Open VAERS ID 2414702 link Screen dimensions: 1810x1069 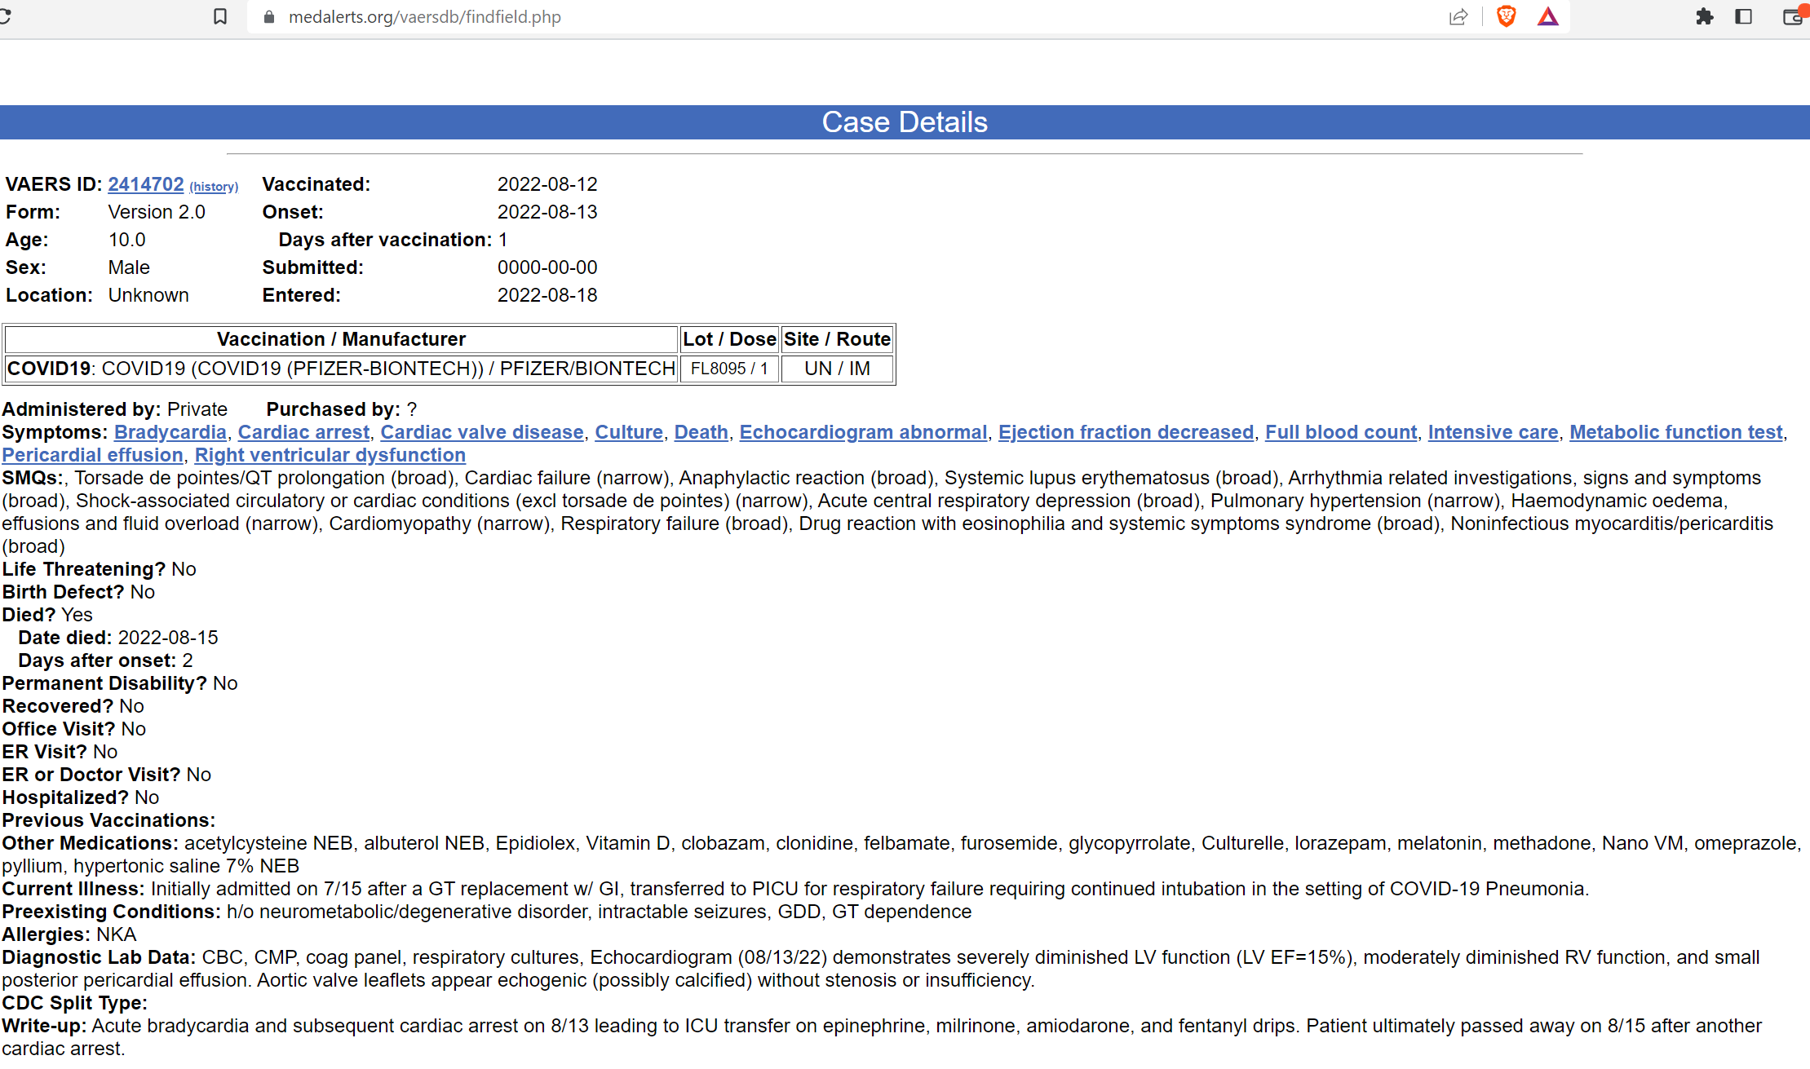146,184
